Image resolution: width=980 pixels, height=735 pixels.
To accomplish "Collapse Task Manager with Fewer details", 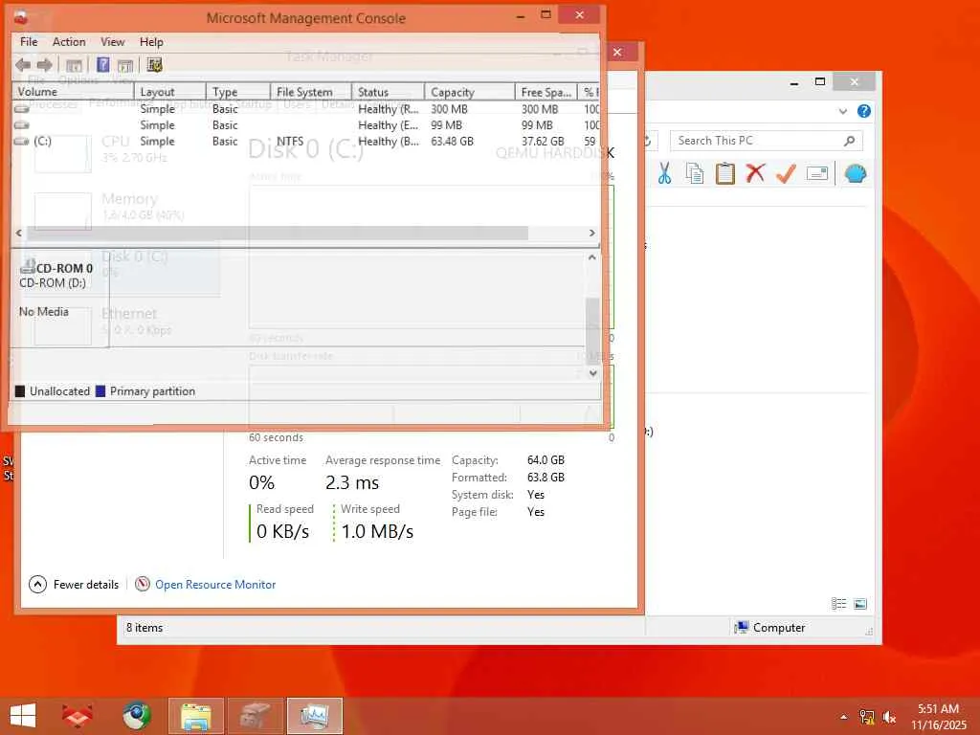I will point(74,585).
